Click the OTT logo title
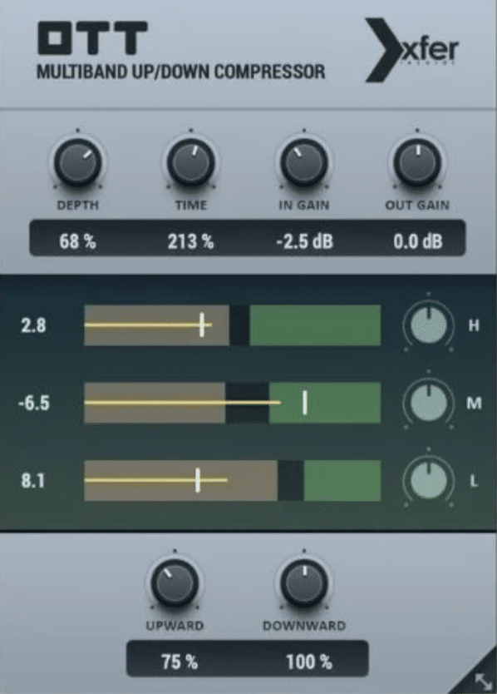Image resolution: width=497 pixels, height=694 pixels. [x=92, y=38]
